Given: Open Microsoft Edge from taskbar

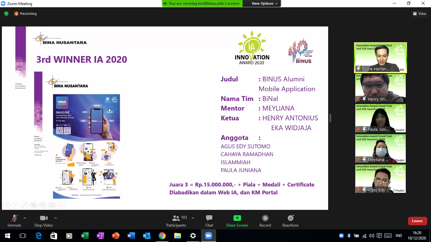Looking at the screenshot, I should (x=38, y=236).
